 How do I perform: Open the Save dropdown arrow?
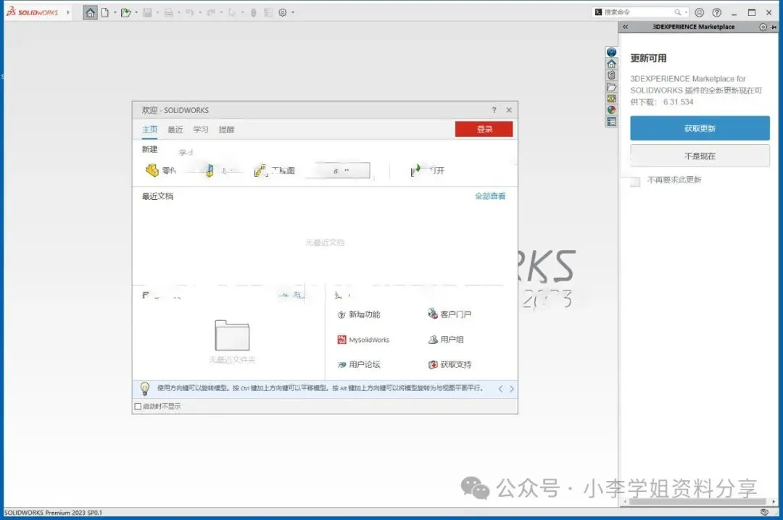[157, 12]
